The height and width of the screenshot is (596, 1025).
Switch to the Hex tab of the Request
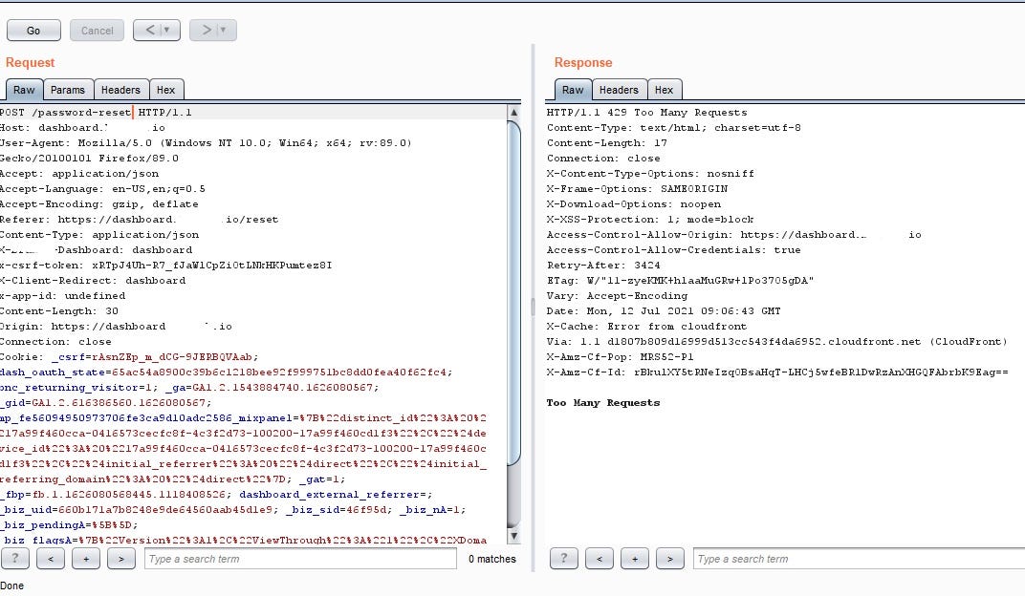pyautogui.click(x=166, y=89)
